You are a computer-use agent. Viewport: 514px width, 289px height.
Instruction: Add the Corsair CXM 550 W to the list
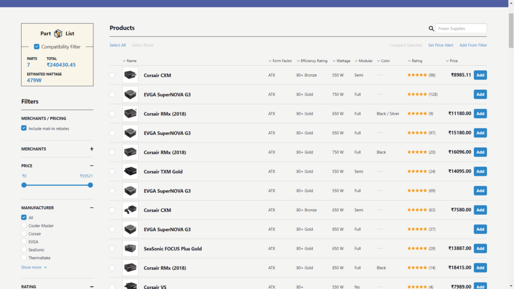pyautogui.click(x=480, y=75)
